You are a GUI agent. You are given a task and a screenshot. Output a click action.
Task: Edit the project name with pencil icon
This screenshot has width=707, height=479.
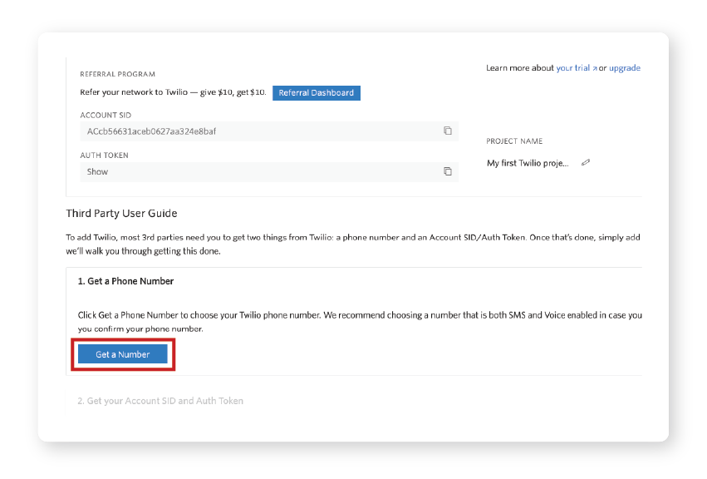[585, 162]
